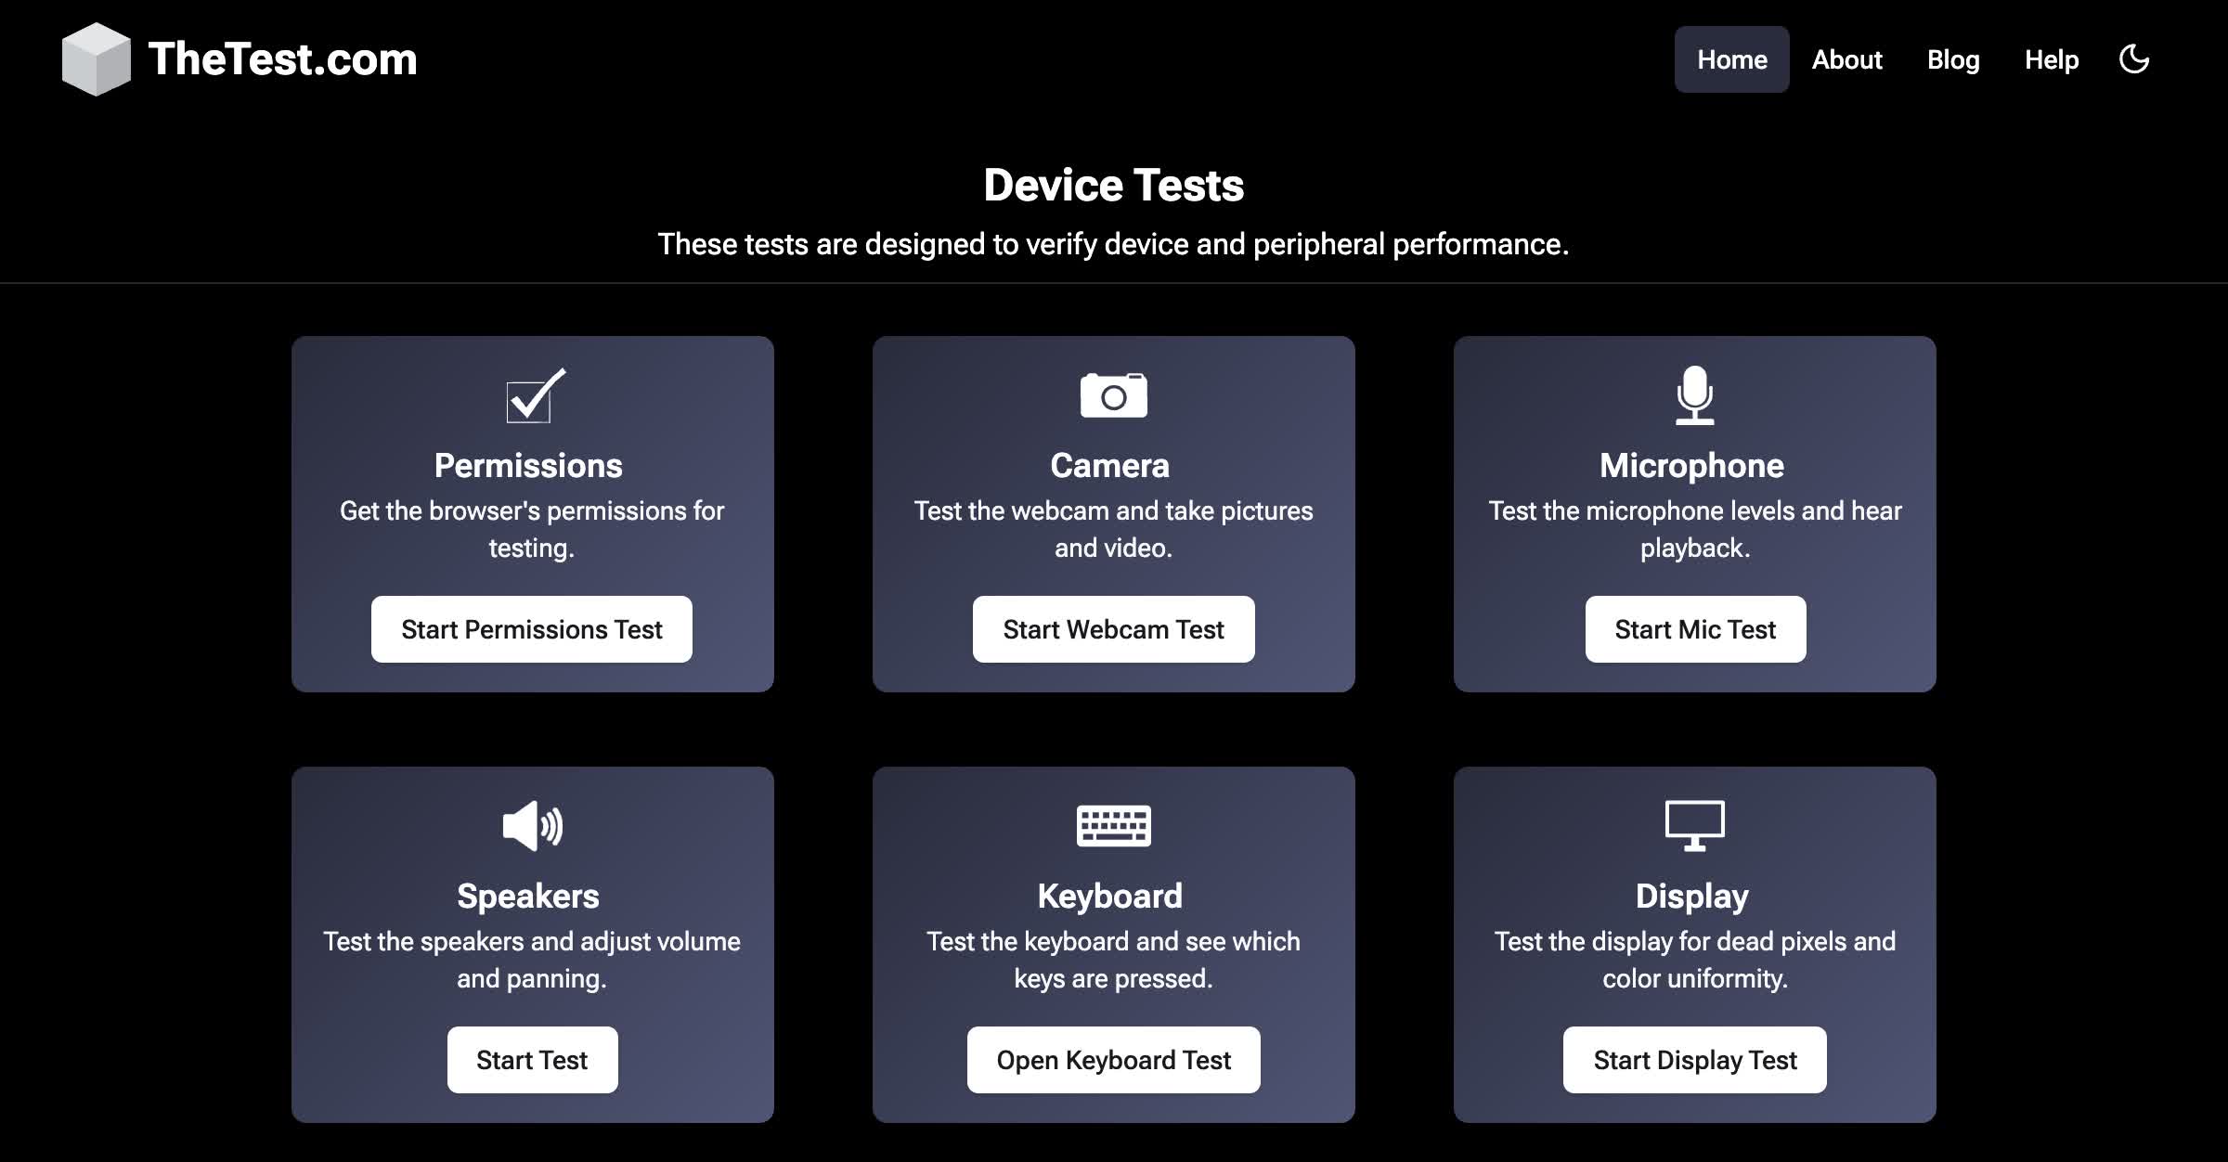2228x1162 pixels.
Task: Start the Mic Test
Action: tap(1694, 629)
